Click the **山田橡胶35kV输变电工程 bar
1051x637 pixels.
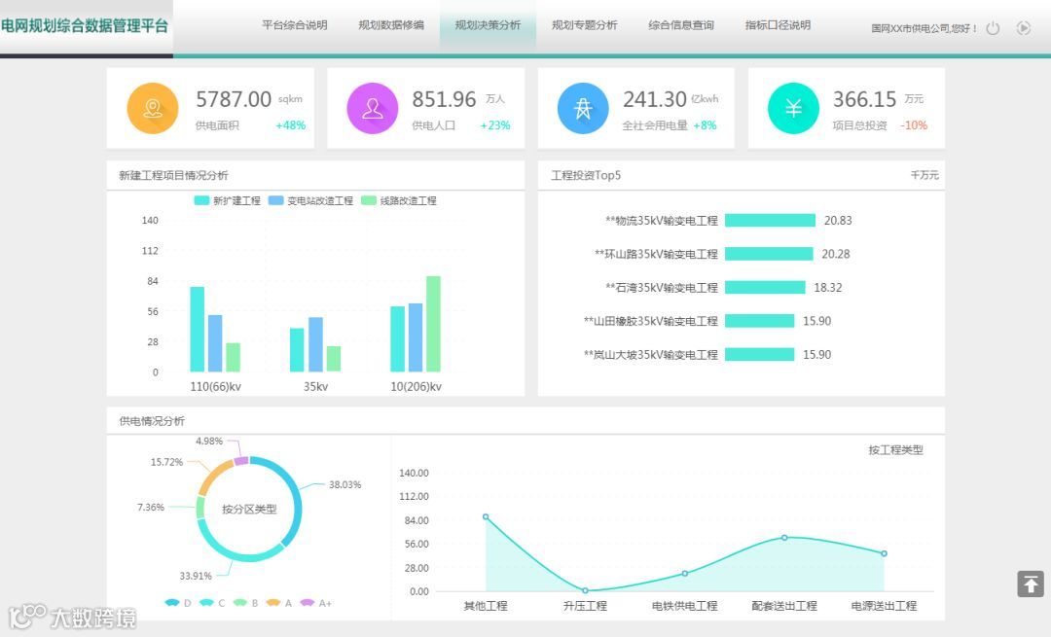759,321
